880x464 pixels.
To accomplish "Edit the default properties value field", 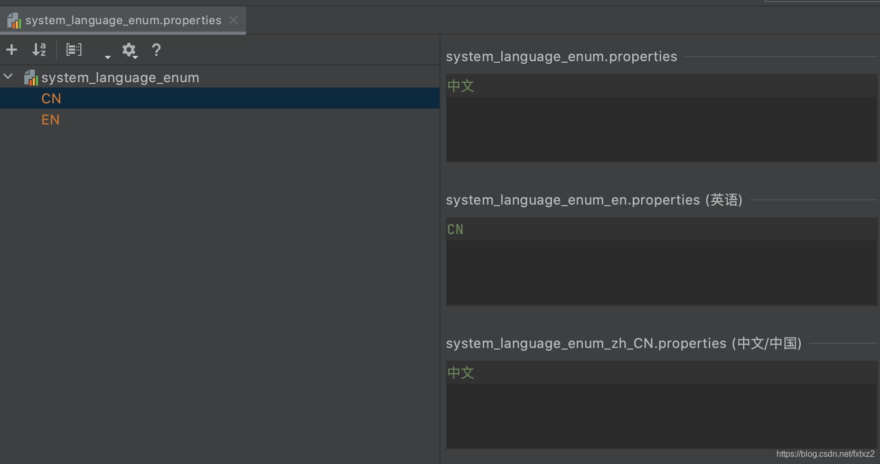I will (661, 118).
